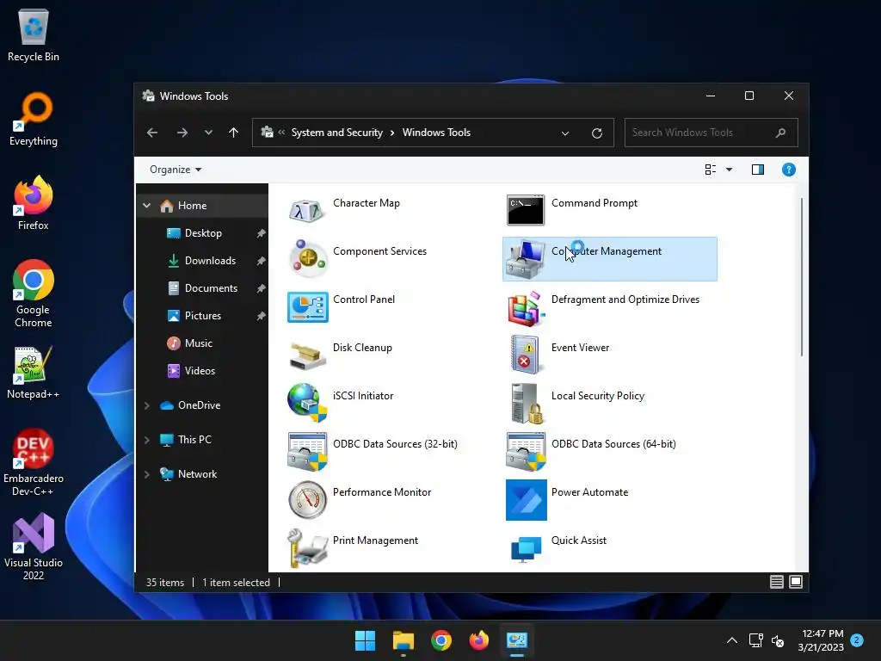The height and width of the screenshot is (661, 881).
Task: Click the taskbar clock and date
Action: [x=820, y=640]
